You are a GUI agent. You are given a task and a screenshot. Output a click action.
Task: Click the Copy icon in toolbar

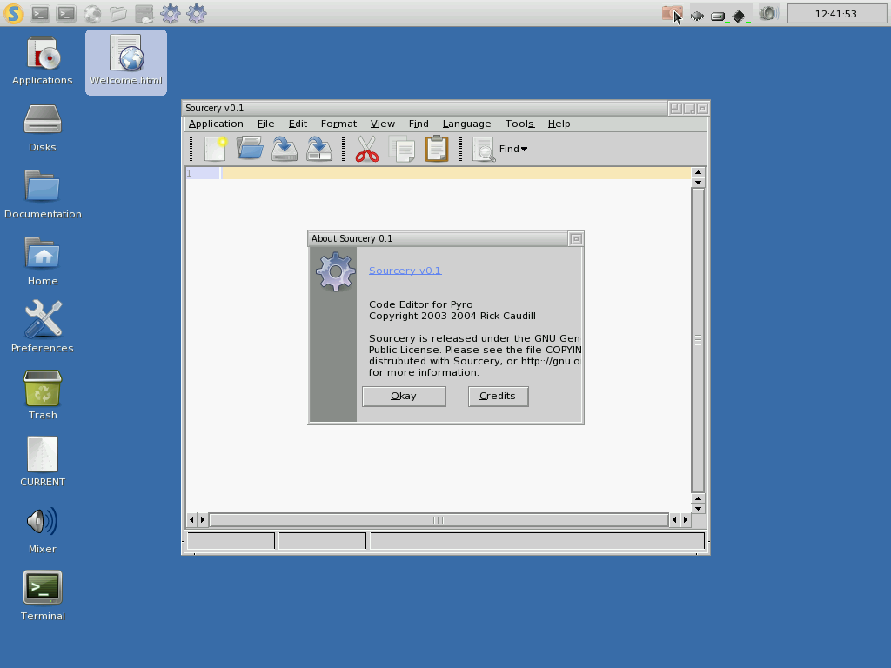402,149
